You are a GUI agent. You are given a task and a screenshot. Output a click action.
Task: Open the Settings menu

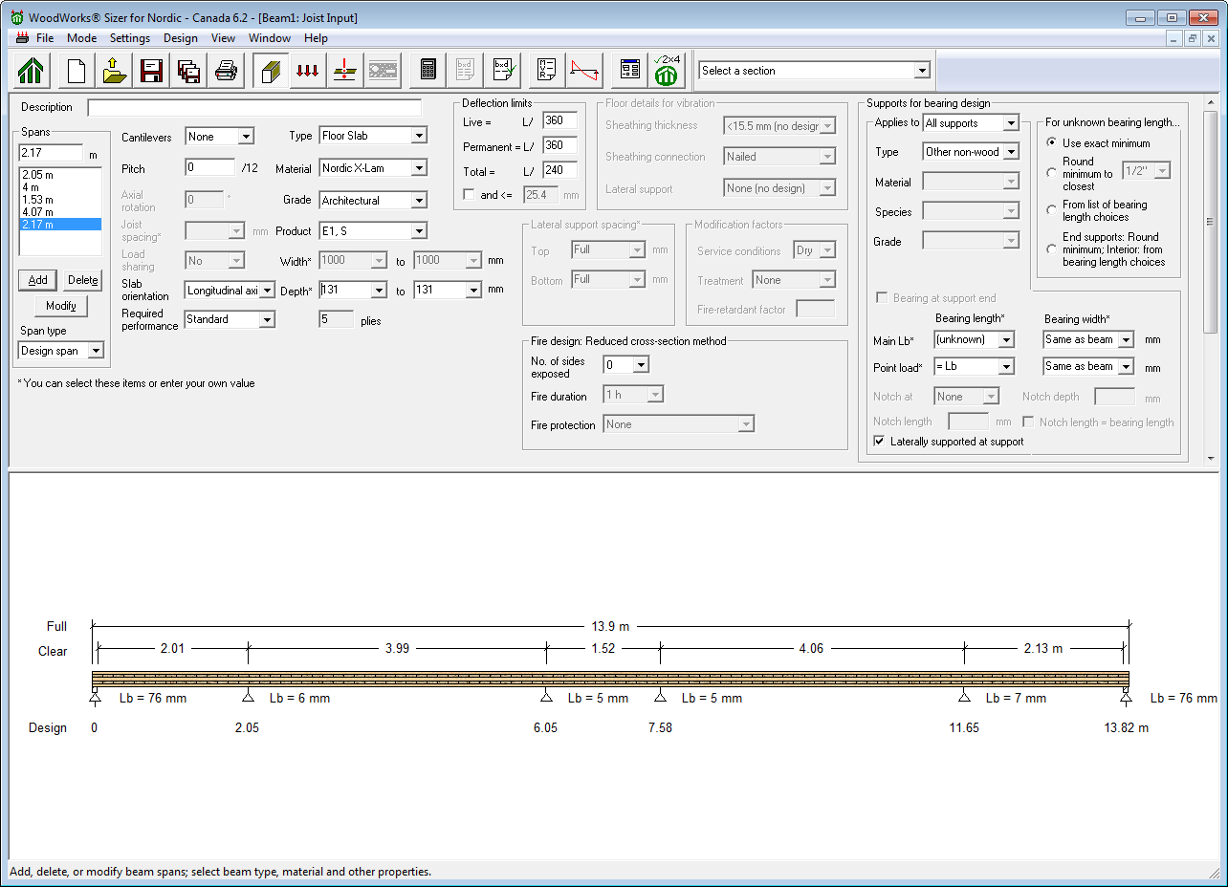(129, 38)
